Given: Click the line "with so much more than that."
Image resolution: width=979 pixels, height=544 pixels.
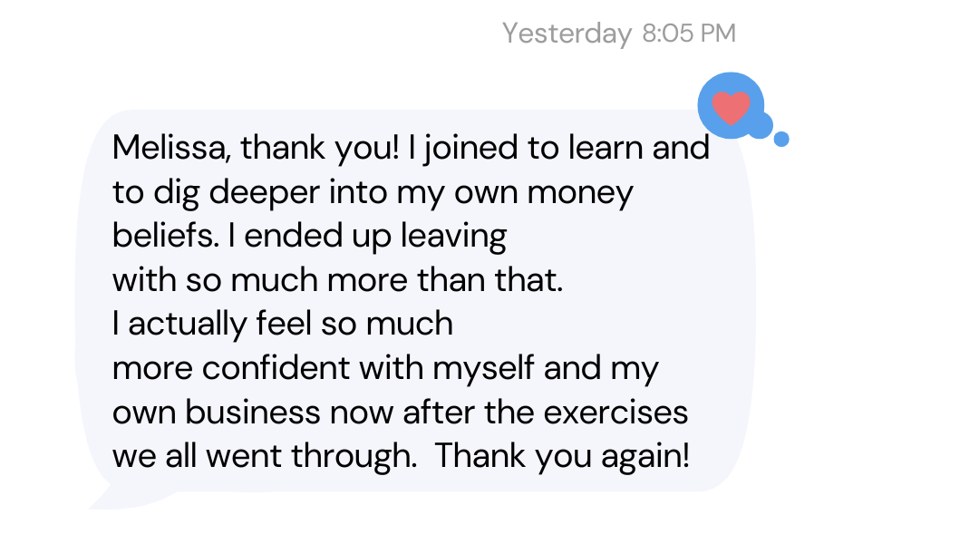Looking at the screenshot, I should point(337,279).
